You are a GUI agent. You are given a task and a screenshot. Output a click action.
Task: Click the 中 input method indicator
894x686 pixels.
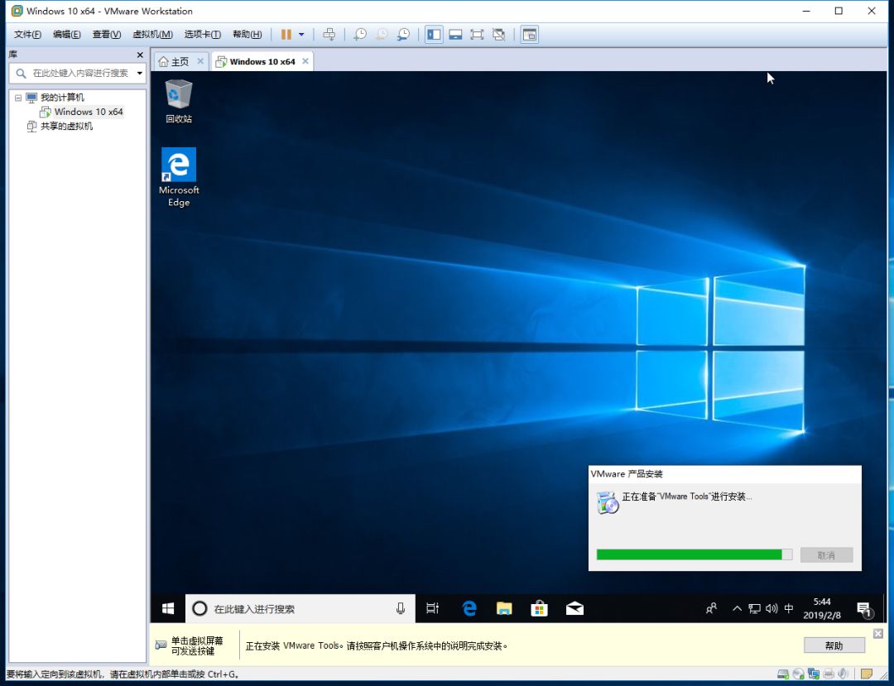[789, 608]
